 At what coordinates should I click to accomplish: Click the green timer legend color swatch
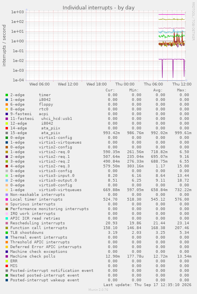(7, 95)
